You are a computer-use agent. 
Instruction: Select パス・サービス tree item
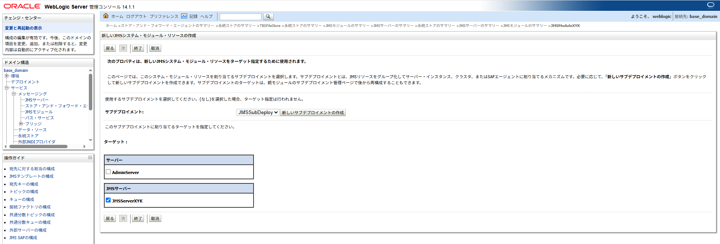coord(39,118)
